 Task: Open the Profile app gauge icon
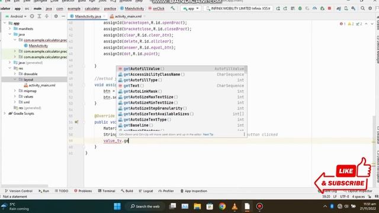click(x=314, y=8)
